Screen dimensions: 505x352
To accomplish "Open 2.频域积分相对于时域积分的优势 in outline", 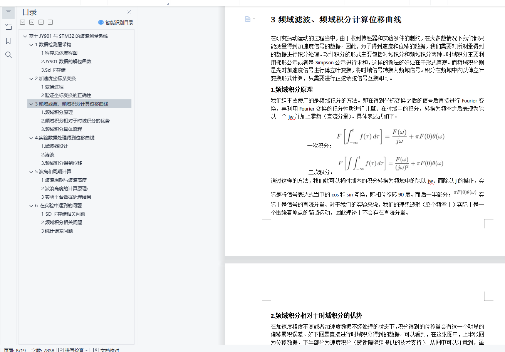I will click(75, 121).
